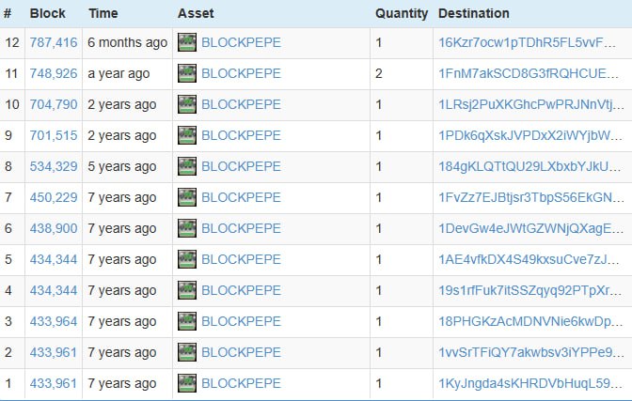Viewport: 632px width, 401px height.
Task: Open BLOCKPEPE asset link in row 1
Action: (241, 383)
